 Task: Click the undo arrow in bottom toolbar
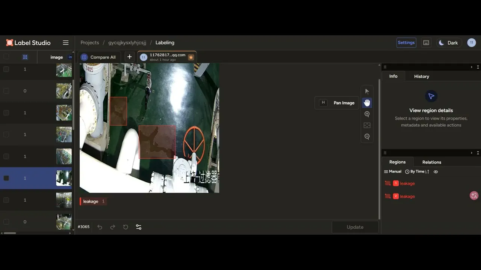coord(100,227)
